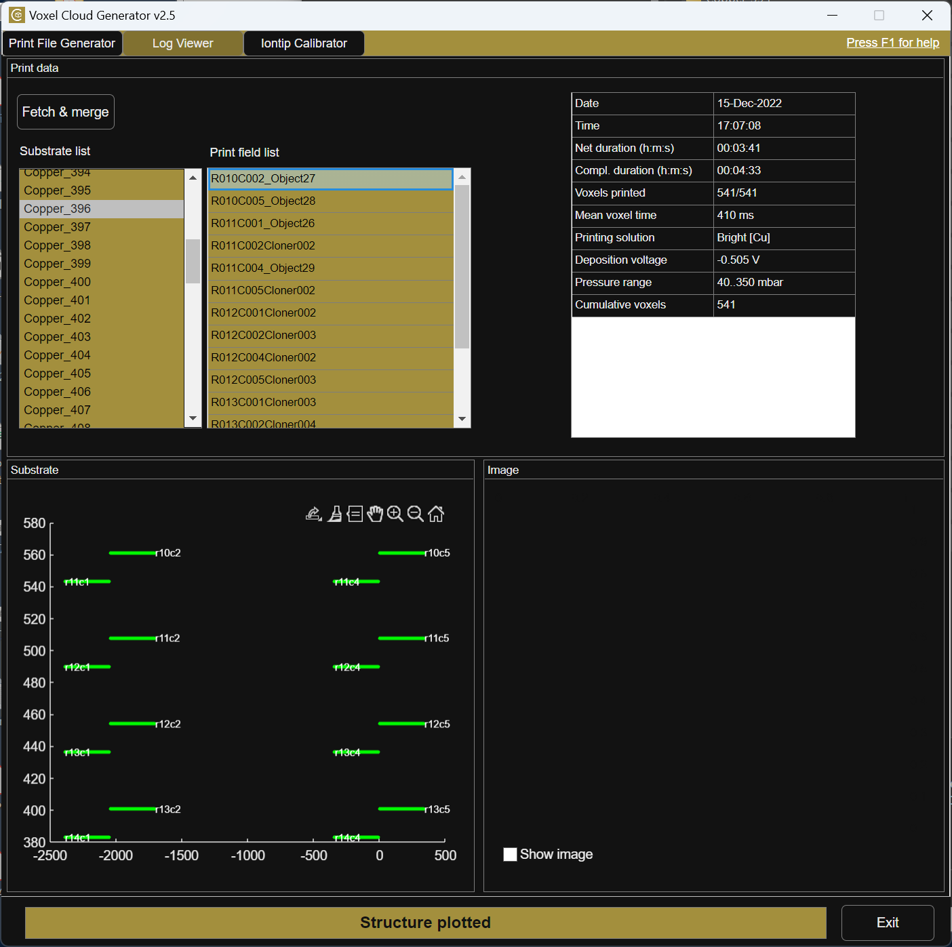Select R010C005_Object28 print field

[x=330, y=201]
